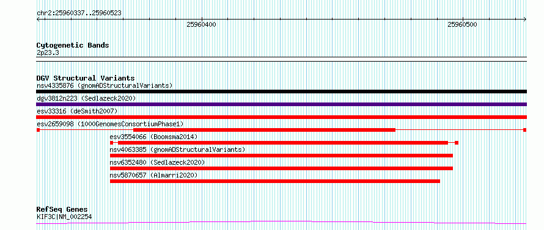
Task: Open the dgv3812n223 (Sedlazeck2020) label
Action: [86, 98]
